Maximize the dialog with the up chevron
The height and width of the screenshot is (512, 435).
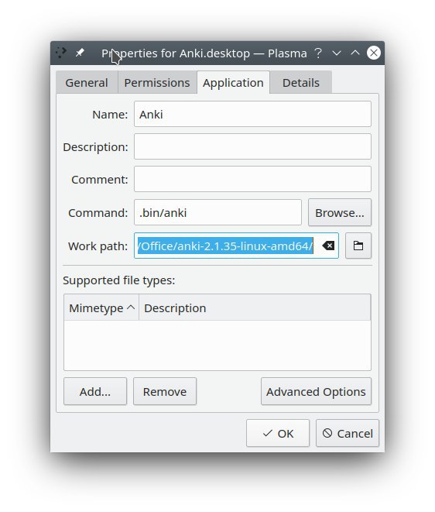(x=355, y=53)
